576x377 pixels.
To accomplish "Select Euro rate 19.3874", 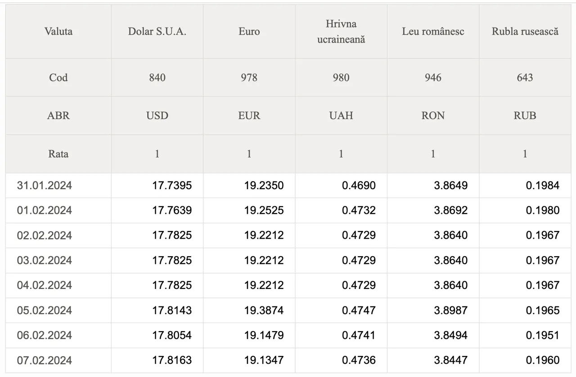I will pos(264,310).
